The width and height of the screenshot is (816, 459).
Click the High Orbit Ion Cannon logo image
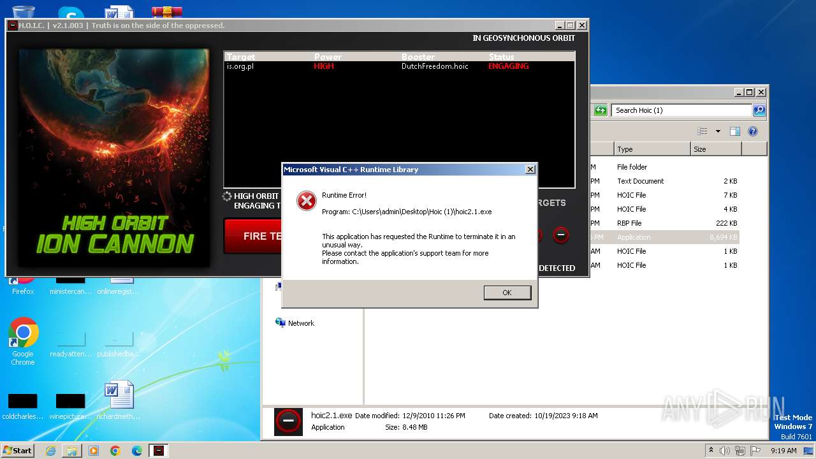pos(114,158)
